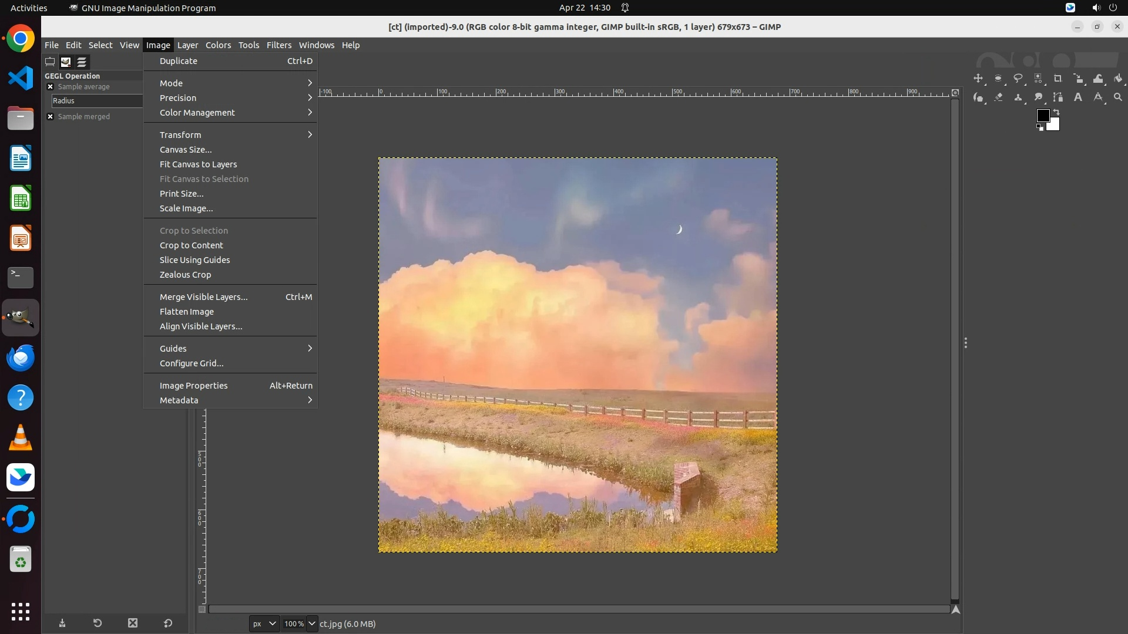Image resolution: width=1128 pixels, height=634 pixels.
Task: Click the black foreground color swatch
Action: pos(1042,115)
